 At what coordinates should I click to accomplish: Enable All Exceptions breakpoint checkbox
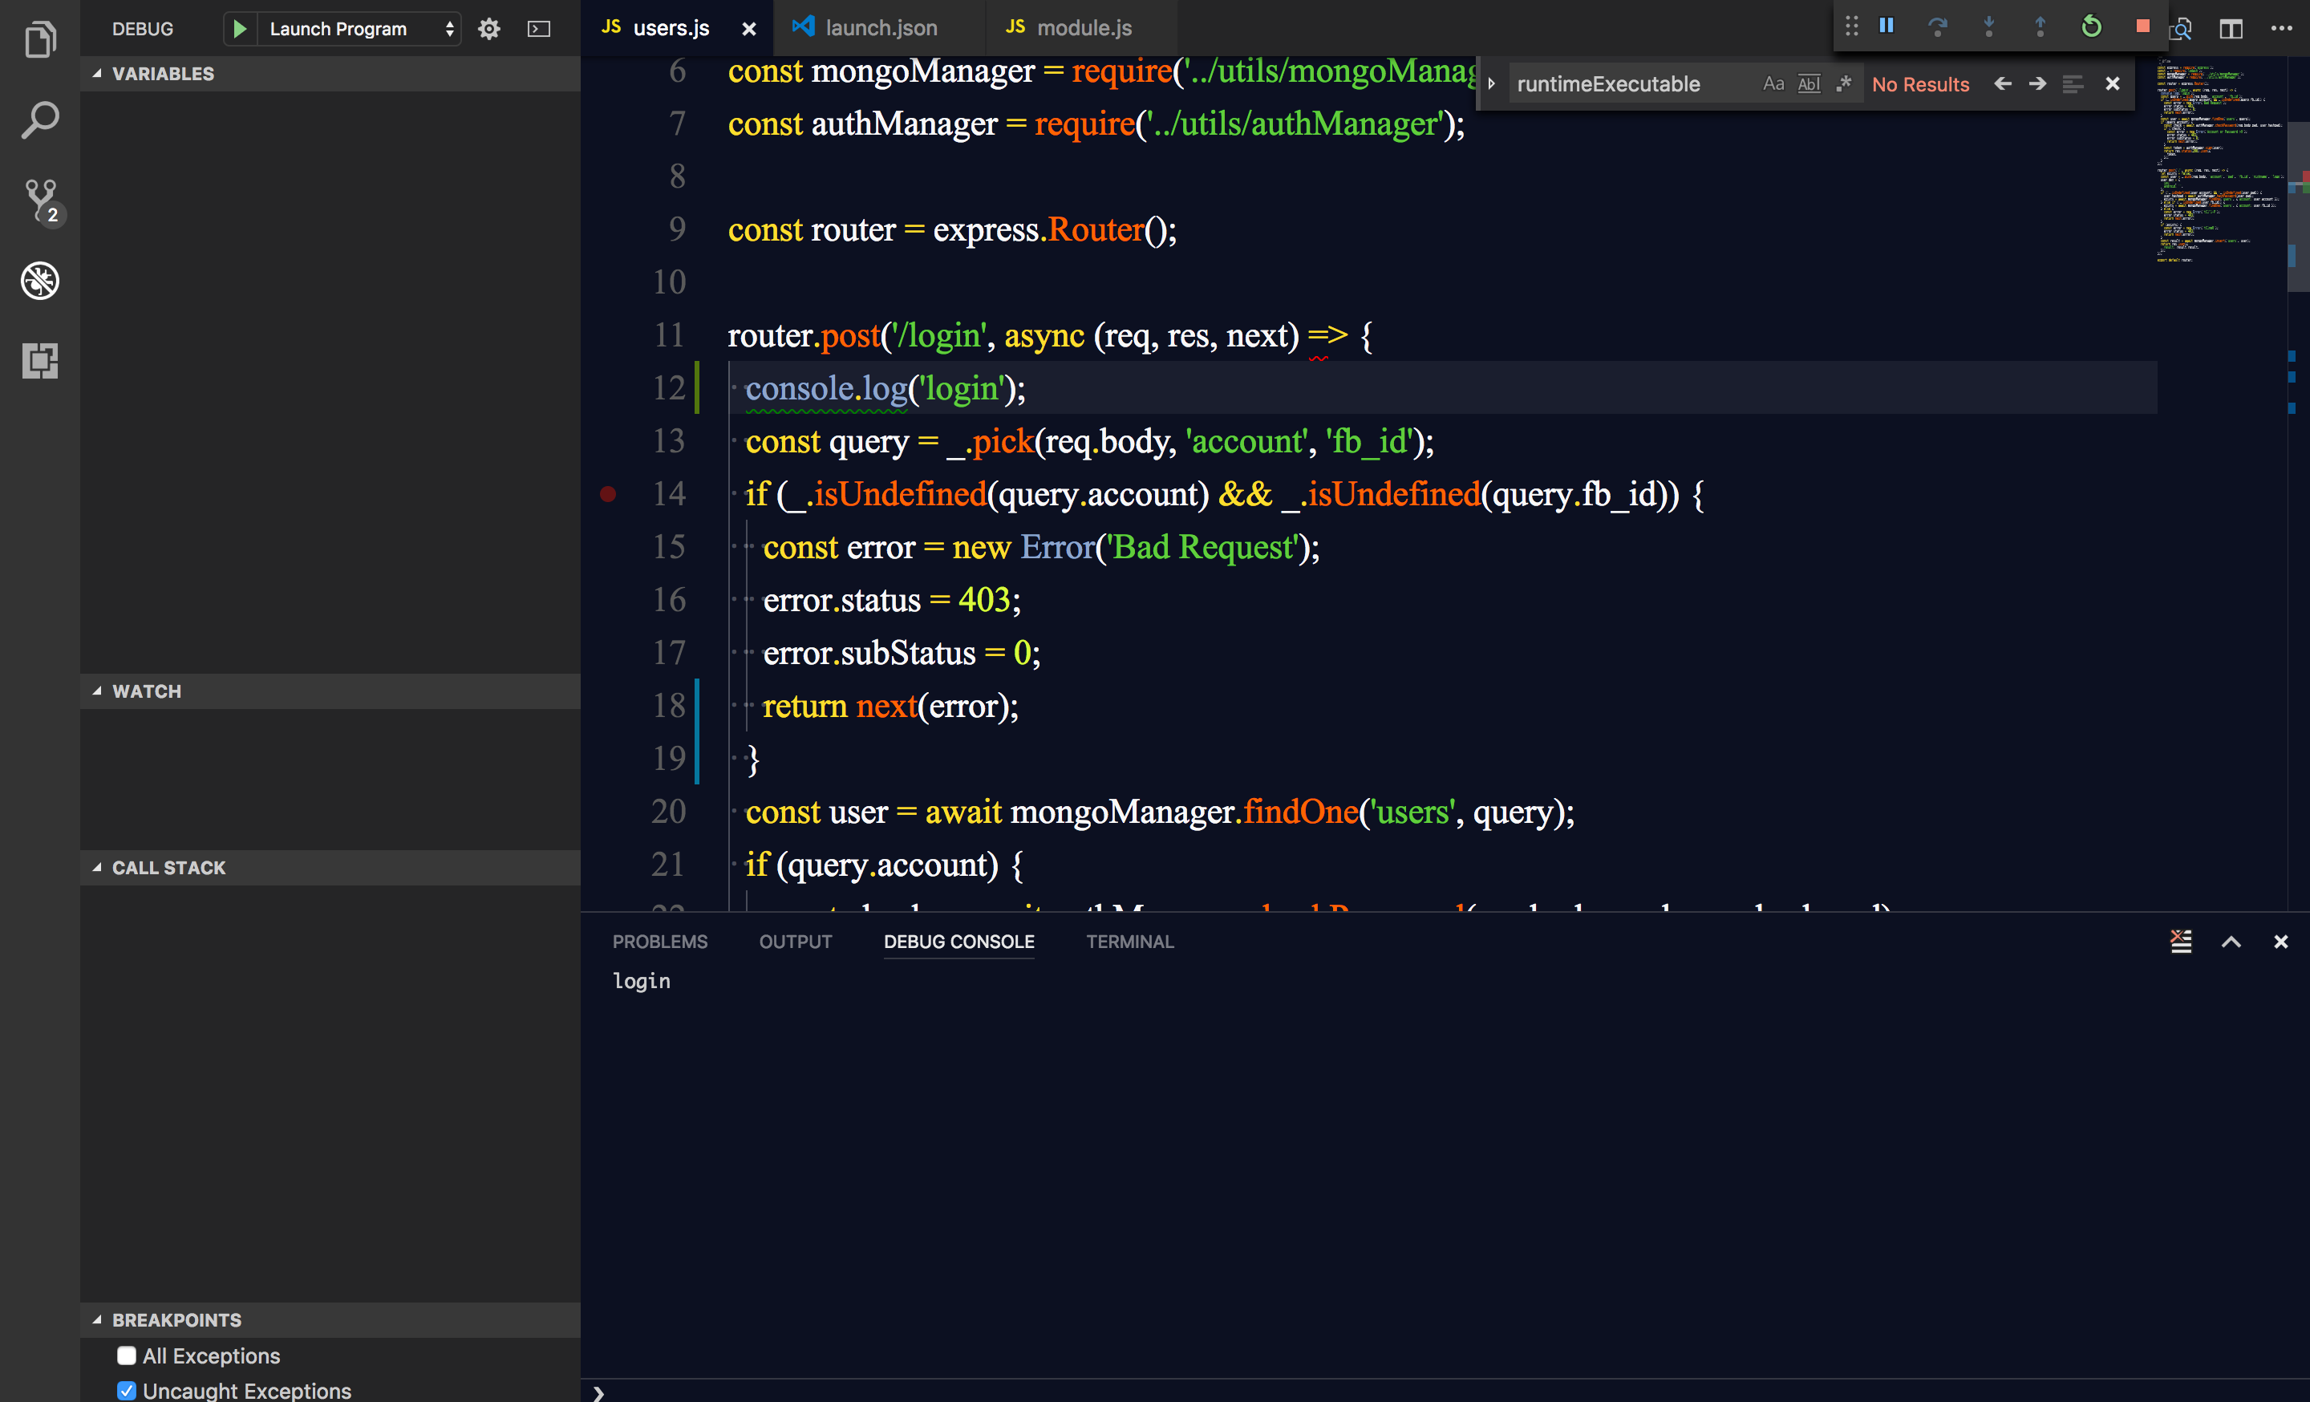pyautogui.click(x=127, y=1355)
